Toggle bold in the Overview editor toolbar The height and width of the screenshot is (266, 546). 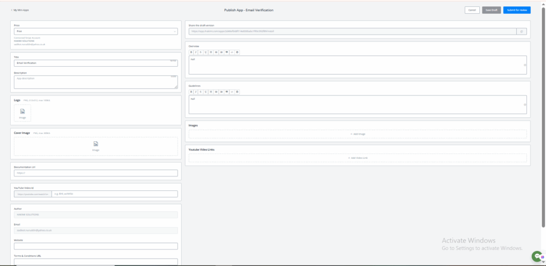click(x=191, y=52)
